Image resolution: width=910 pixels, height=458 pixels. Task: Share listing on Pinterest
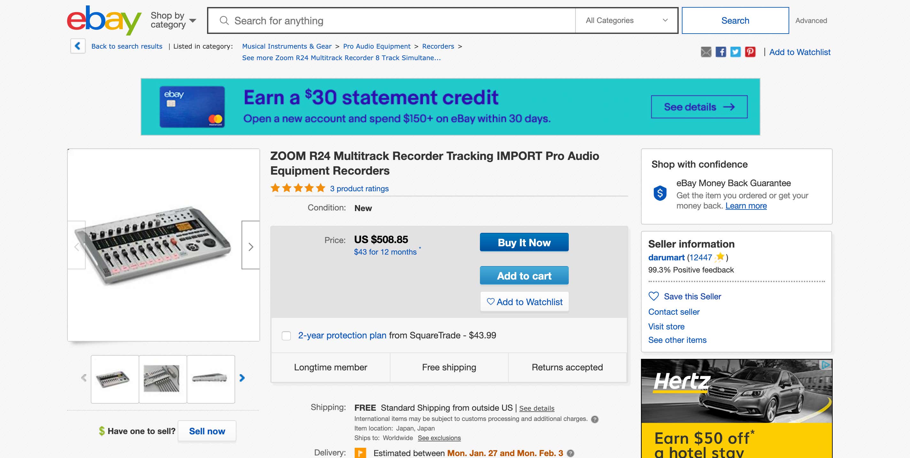750,52
